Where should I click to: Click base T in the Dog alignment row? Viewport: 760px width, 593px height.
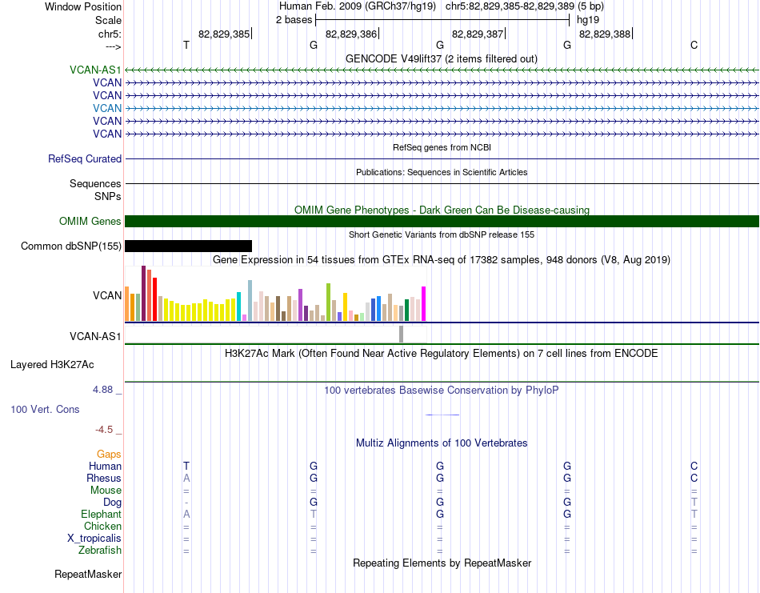(694, 503)
